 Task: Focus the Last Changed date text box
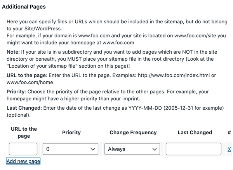193,149
